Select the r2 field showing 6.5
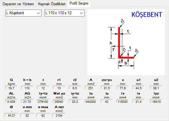169x121 pixels. [x=75, y=88]
